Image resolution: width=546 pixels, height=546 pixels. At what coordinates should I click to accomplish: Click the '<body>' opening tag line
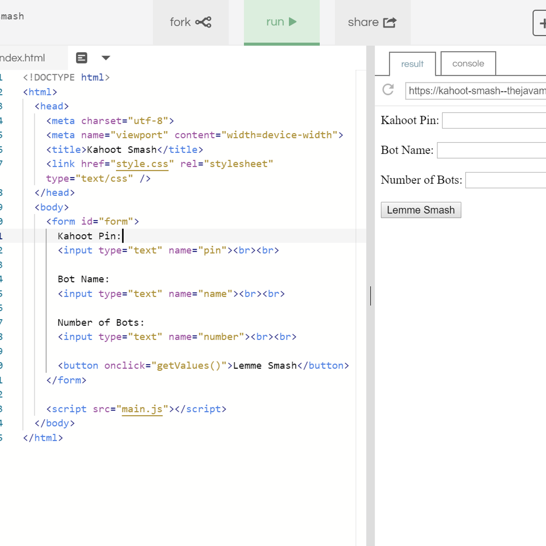52,207
